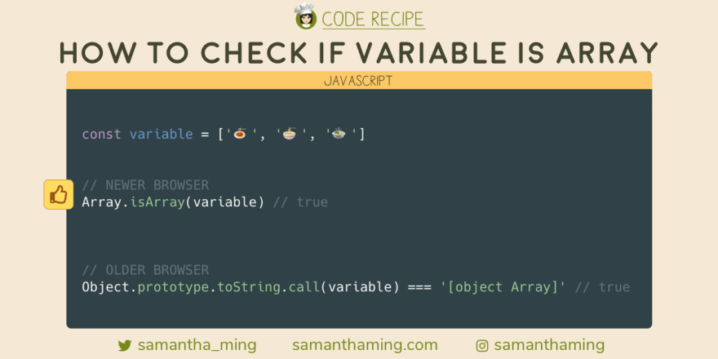Click the isArray method in code

click(157, 202)
